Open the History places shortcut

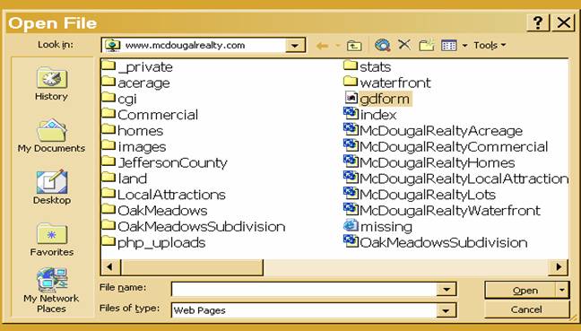[51, 84]
